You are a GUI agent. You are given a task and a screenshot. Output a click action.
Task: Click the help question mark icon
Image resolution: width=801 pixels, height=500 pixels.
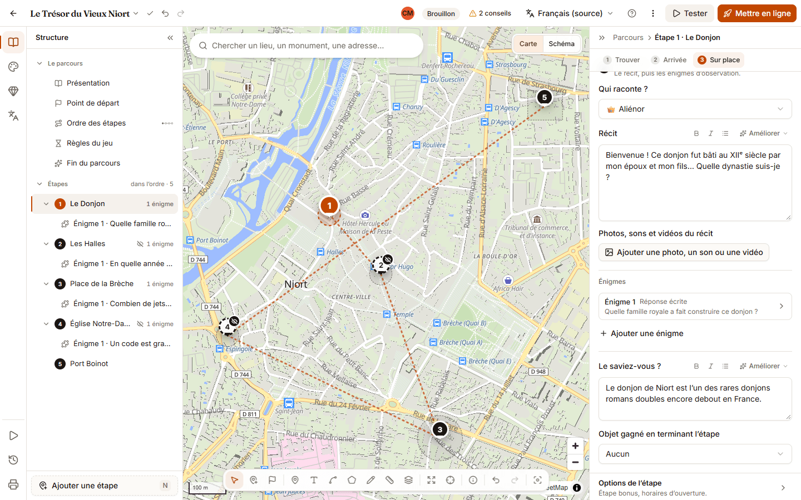coord(632,13)
